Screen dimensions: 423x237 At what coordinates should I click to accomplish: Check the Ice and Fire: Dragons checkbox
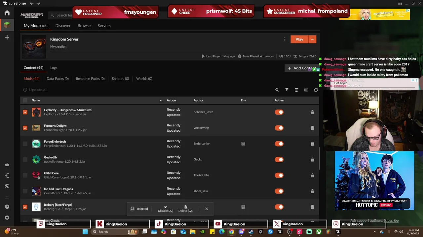tap(25, 191)
